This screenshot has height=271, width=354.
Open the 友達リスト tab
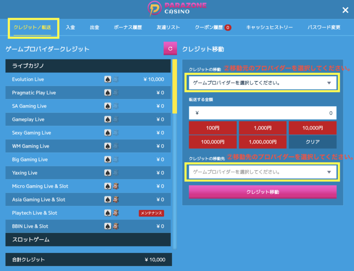168,27
